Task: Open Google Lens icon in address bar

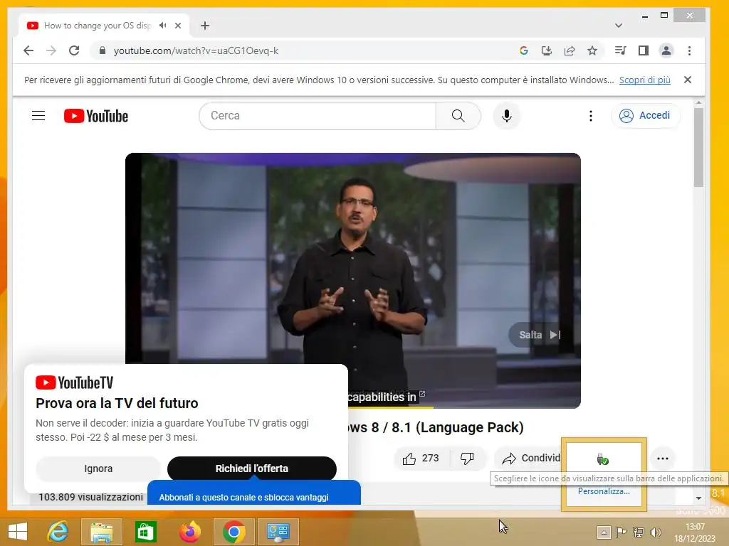Action: 524,50
